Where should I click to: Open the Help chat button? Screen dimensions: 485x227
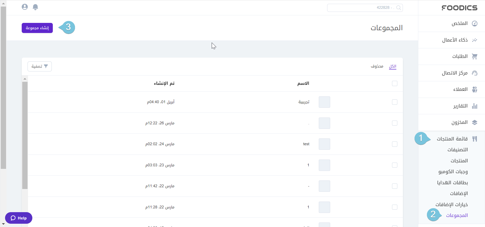(19, 218)
